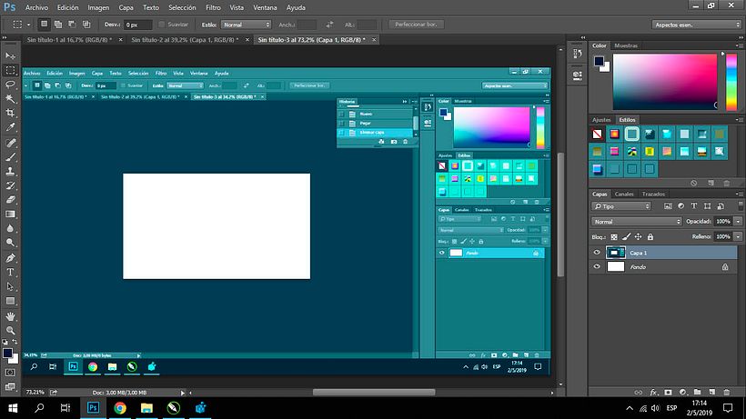Select the Crop tool
The image size is (746, 419).
[10, 113]
